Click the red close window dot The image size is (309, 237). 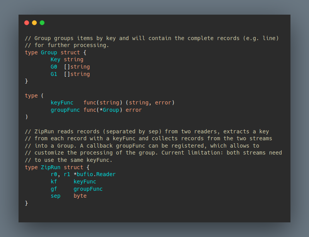click(x=27, y=23)
